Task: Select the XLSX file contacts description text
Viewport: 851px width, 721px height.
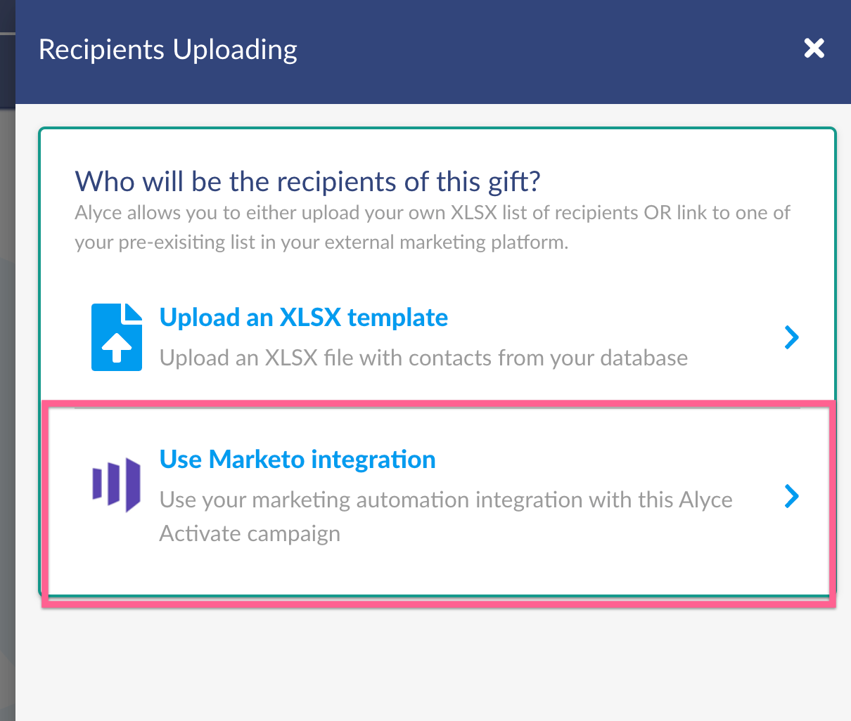Action: [423, 358]
